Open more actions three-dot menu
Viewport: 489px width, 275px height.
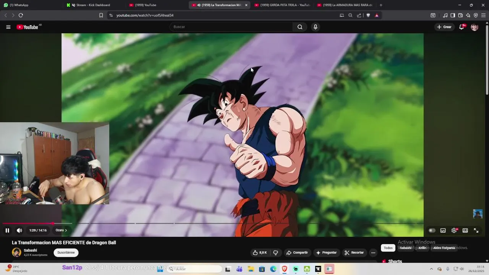373,252
